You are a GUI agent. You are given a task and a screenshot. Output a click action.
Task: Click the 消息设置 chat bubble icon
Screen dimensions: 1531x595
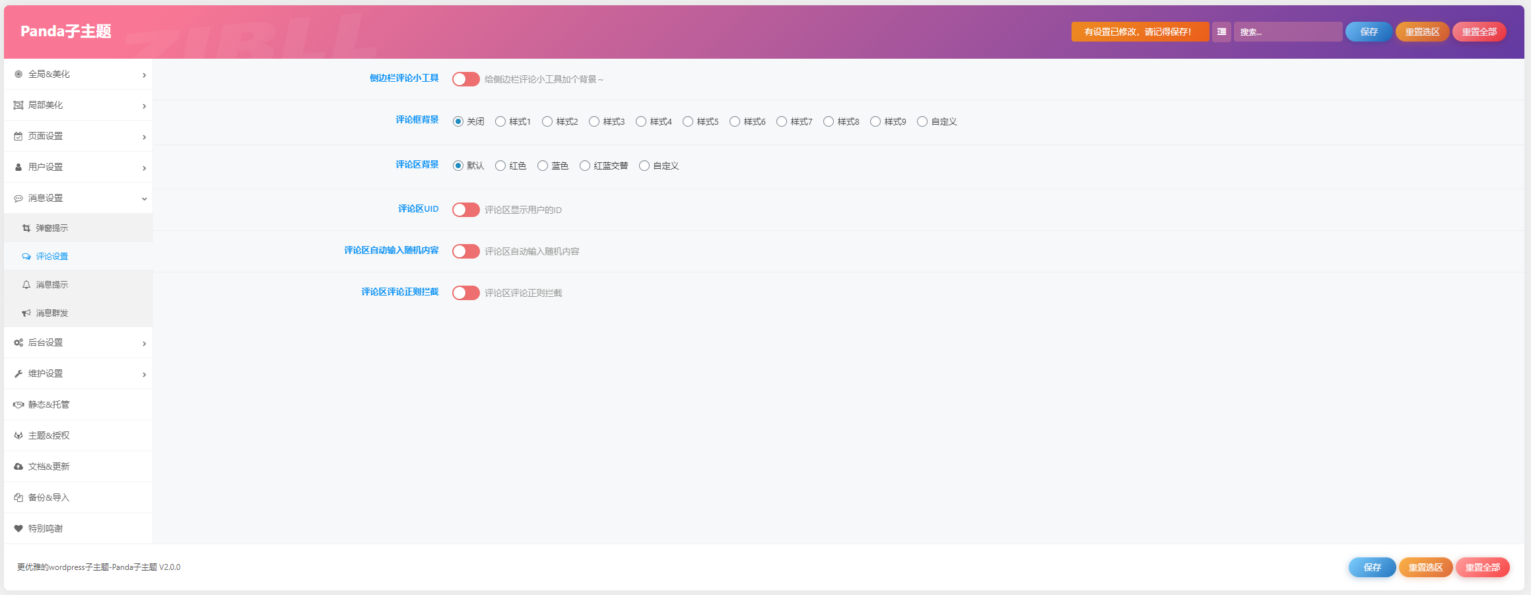18,198
